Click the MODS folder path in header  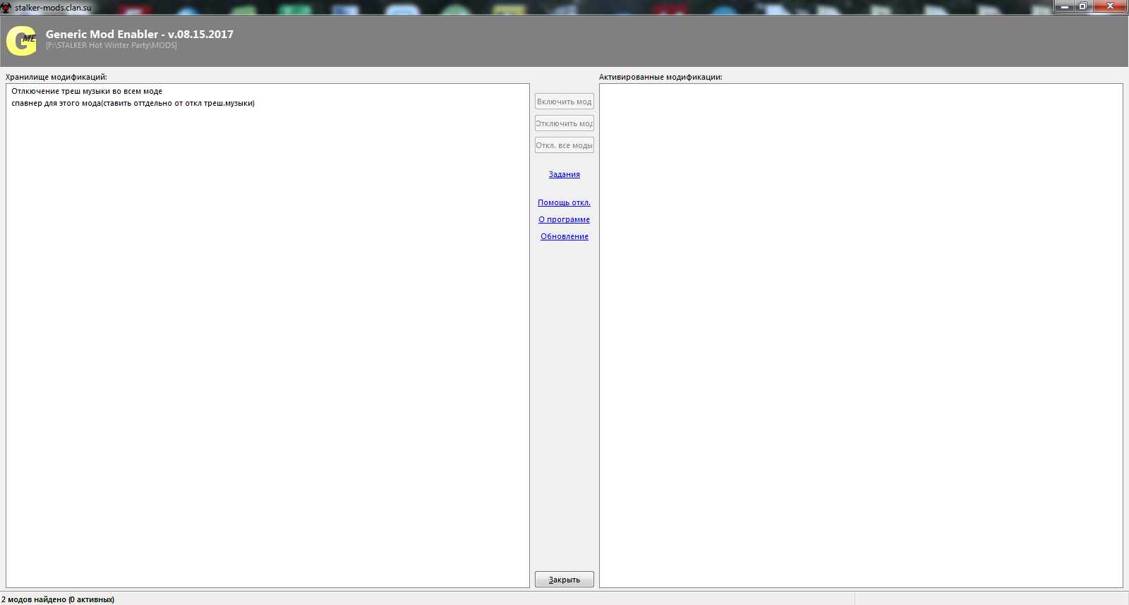coord(111,45)
